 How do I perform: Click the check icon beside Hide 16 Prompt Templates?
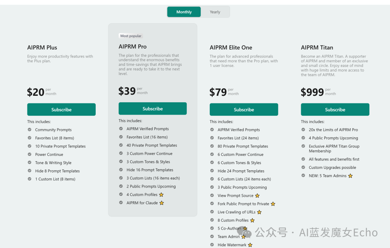click(x=121, y=170)
